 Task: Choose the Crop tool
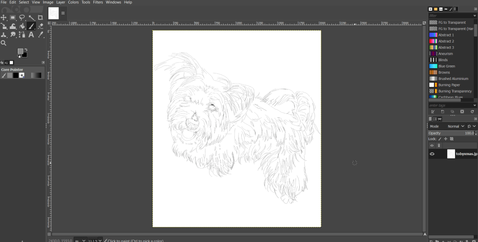coord(40,18)
